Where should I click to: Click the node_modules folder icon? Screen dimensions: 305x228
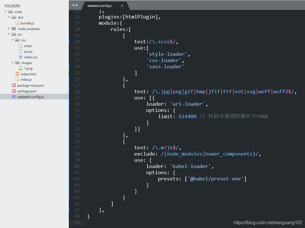(14, 29)
